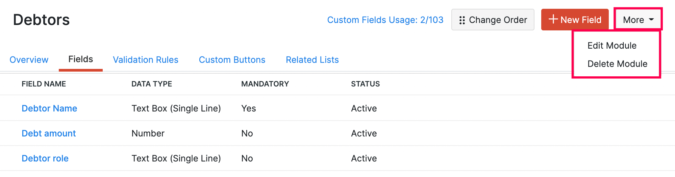Select the Fields tab
Viewport: 675px width, 177px height.
point(80,59)
